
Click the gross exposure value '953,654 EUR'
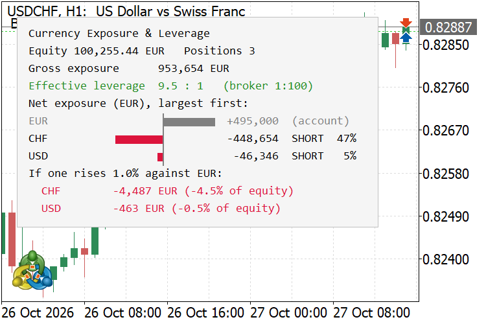194,69
